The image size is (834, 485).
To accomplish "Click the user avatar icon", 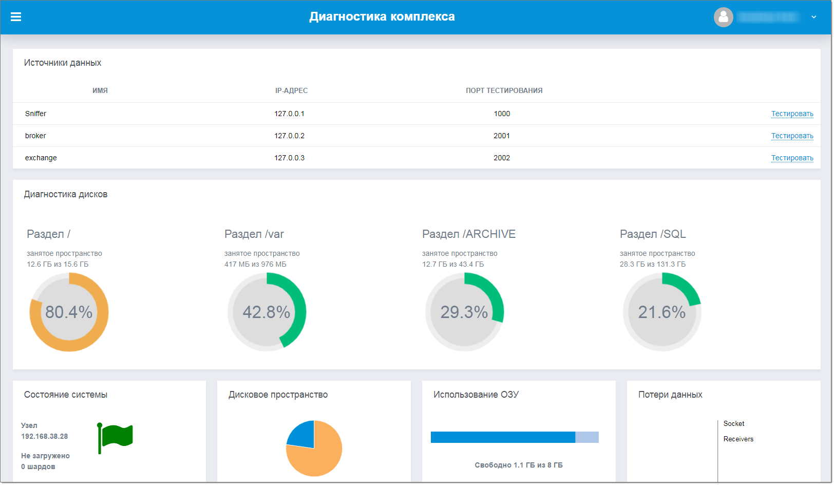I will coord(723,17).
